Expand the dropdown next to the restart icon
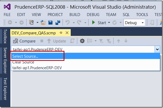163x108 pixels. (x=120, y=22)
